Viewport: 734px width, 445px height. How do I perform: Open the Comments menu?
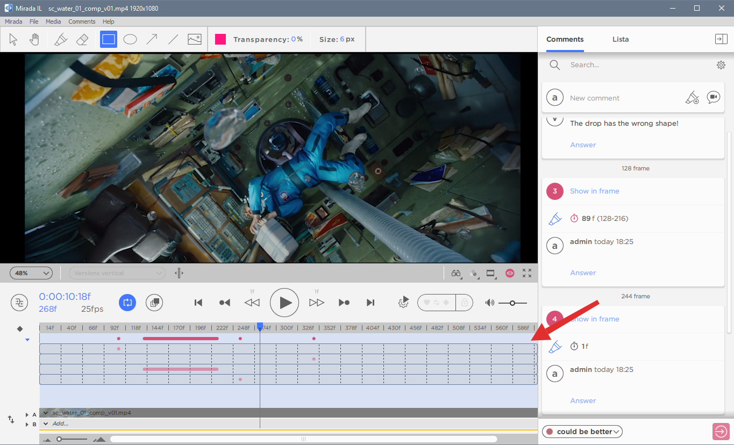coord(82,21)
